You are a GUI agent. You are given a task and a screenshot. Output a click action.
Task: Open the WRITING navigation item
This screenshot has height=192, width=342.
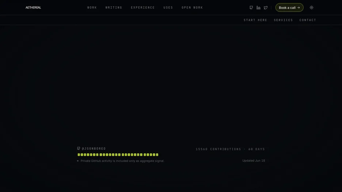114,7
